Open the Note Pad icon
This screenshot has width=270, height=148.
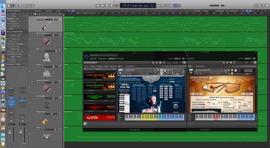click(x=260, y=5)
